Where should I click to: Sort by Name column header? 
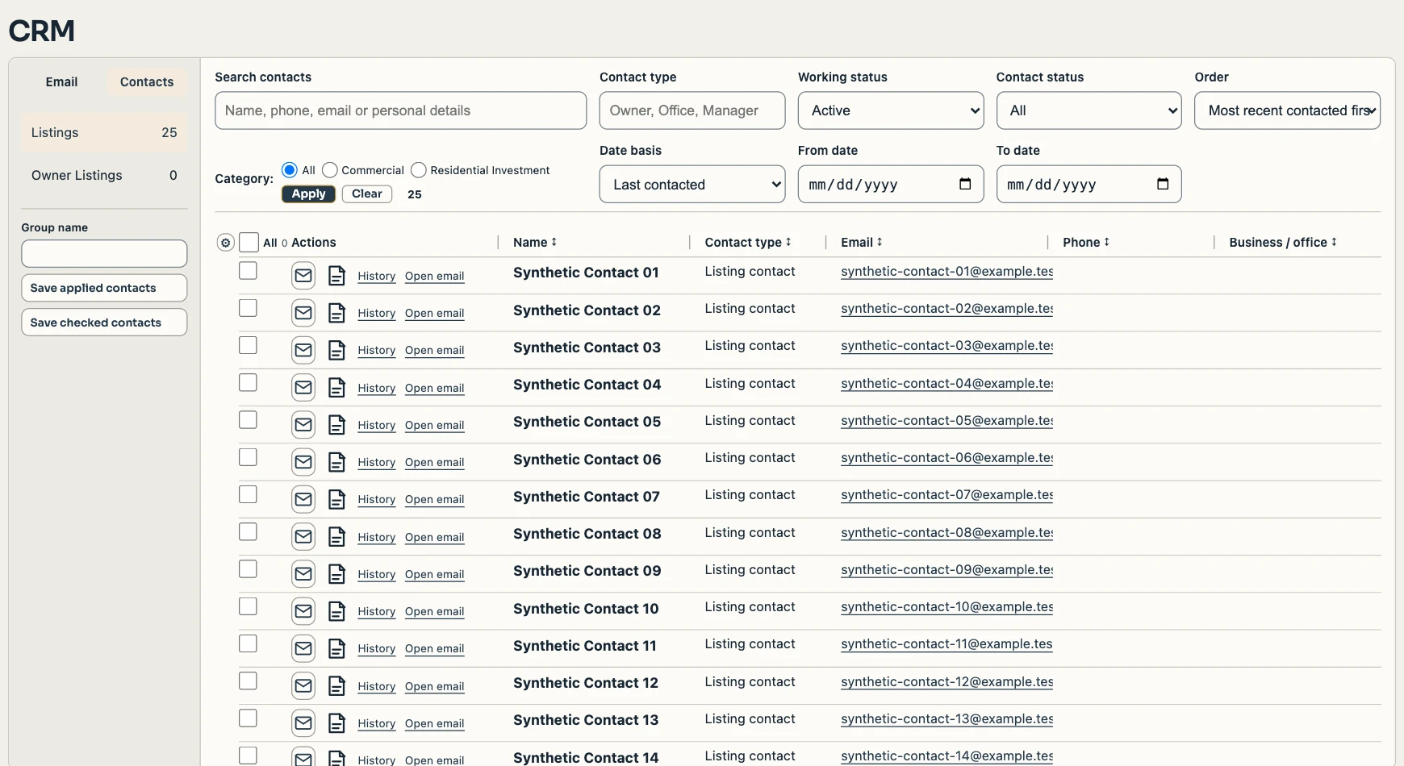pyautogui.click(x=535, y=243)
